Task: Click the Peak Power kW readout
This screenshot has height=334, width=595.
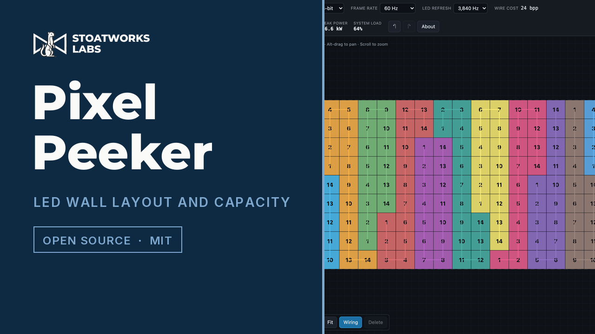Action: pyautogui.click(x=336, y=26)
